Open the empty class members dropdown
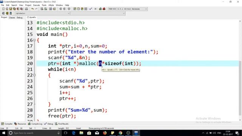Viewport: 242px width, 136px height. coord(98,14)
